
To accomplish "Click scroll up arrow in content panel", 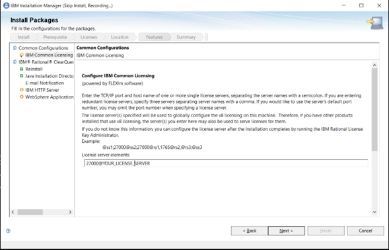I will [374, 65].
